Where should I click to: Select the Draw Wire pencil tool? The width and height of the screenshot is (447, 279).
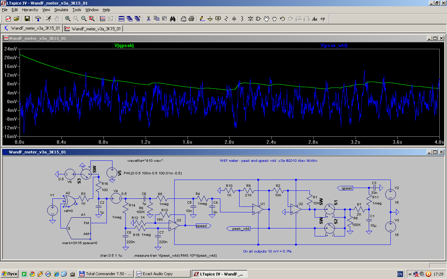202,19
